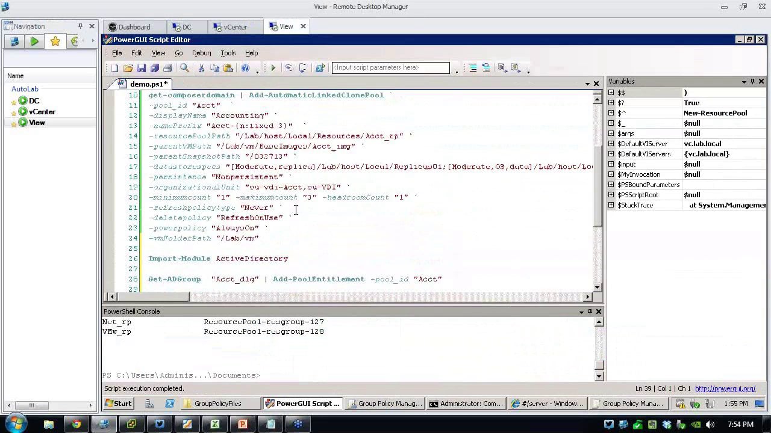This screenshot has height=433, width=771.
Task: Expand the $DefaultVIServers variable
Action: point(611,154)
